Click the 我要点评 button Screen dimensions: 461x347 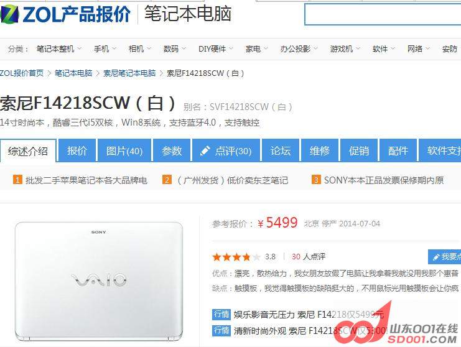coord(445,257)
